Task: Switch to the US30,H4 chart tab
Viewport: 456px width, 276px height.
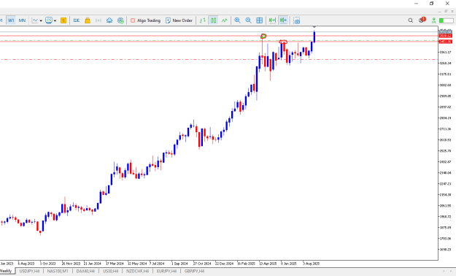Action: [x=110, y=271]
